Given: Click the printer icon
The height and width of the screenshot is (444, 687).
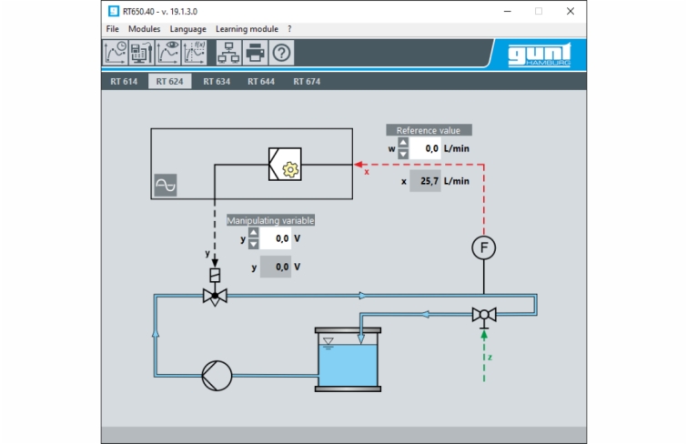Looking at the screenshot, I should tap(256, 53).
